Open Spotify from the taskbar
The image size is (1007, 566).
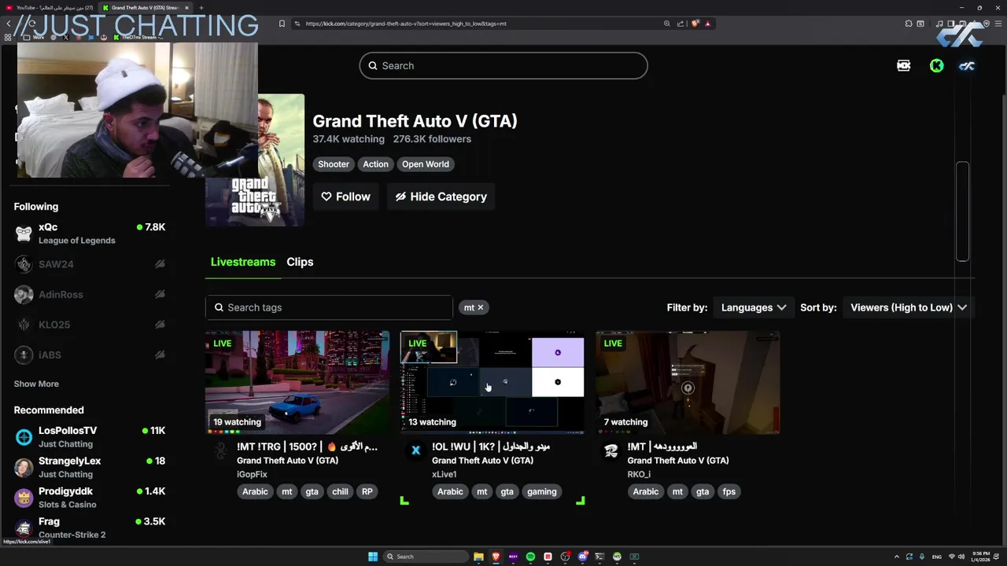[530, 557]
